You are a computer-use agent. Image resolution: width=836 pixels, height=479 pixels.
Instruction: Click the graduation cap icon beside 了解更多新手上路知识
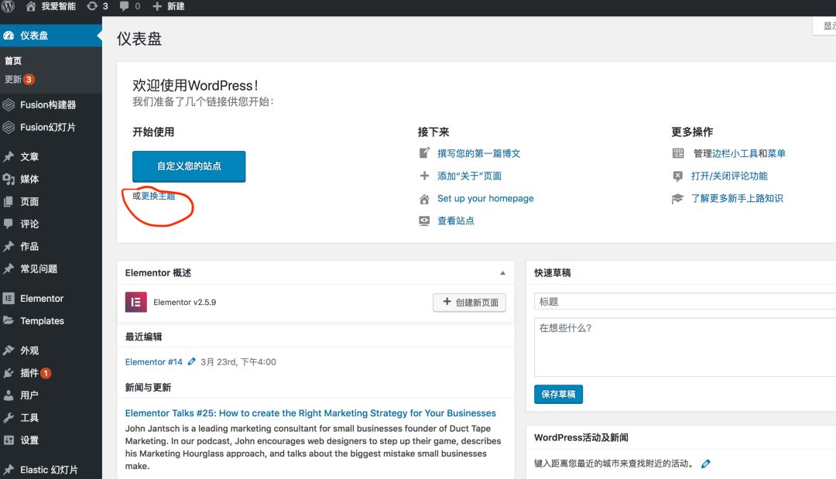point(677,199)
